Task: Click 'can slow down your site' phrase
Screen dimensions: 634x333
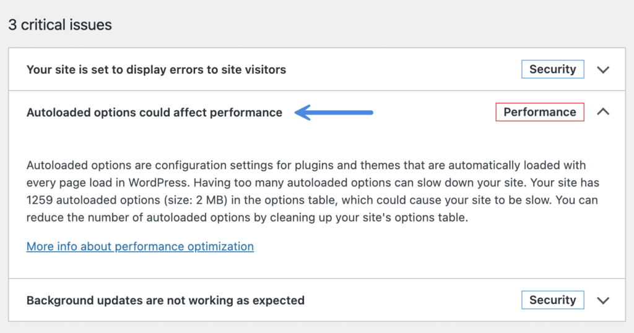Action: pos(459,183)
